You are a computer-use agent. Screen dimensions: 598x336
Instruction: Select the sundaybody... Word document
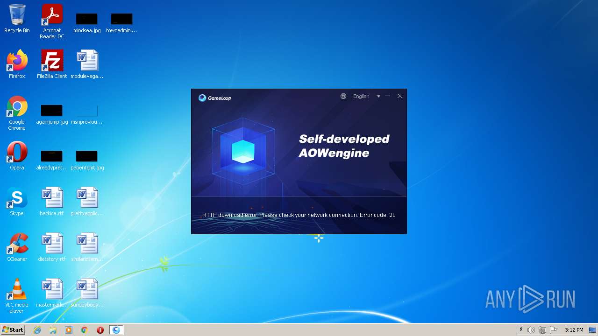tap(87, 293)
